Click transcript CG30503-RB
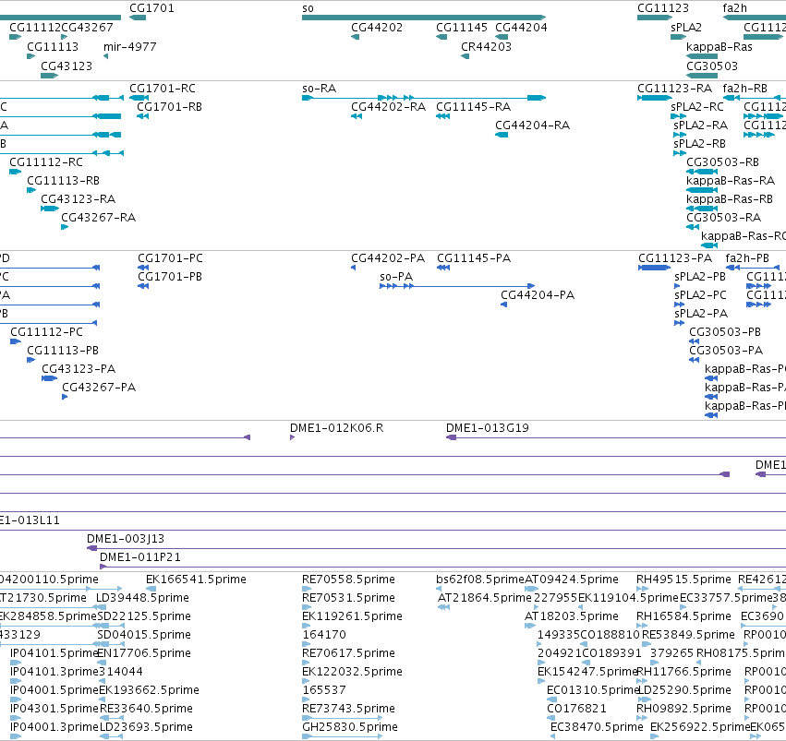This screenshot has height=741, width=786. click(722, 162)
